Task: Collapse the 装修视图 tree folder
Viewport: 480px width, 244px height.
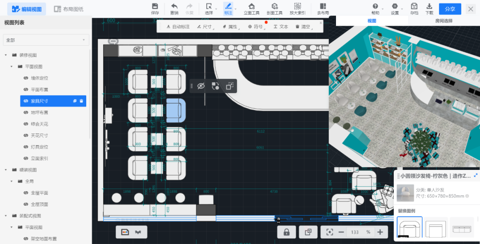Action: tap(6, 55)
